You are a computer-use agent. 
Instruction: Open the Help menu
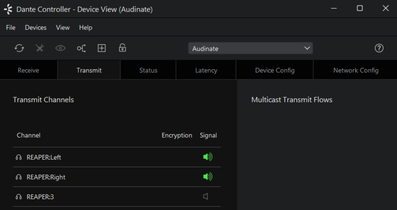coord(86,27)
